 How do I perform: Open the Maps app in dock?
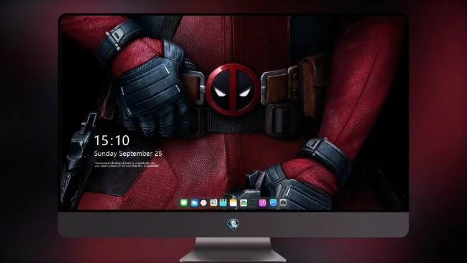pos(214,203)
